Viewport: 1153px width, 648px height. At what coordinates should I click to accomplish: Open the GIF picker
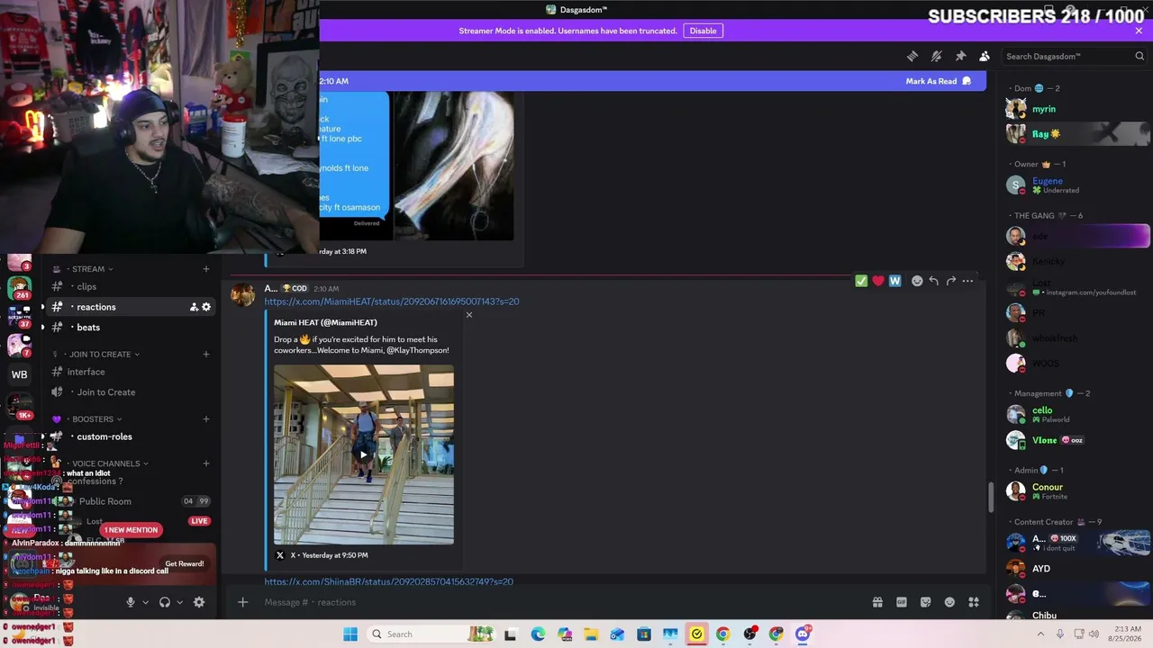point(902,602)
